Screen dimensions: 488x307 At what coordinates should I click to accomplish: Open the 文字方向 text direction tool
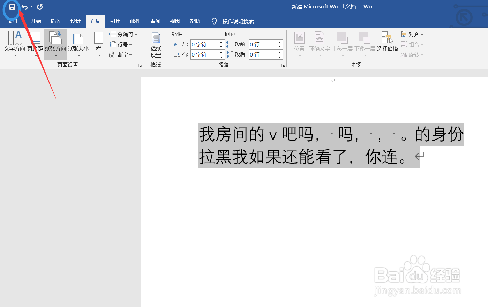(15, 44)
